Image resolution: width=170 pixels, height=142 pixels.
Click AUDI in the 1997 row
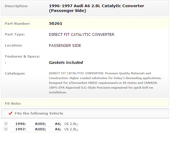point(41,129)
